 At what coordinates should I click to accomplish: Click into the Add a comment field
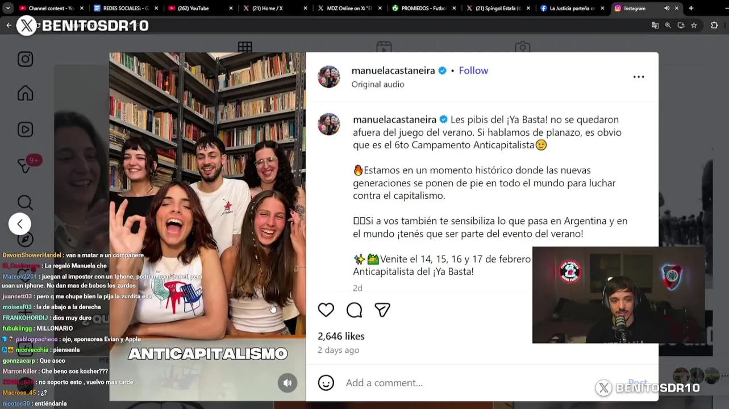pyautogui.click(x=483, y=383)
